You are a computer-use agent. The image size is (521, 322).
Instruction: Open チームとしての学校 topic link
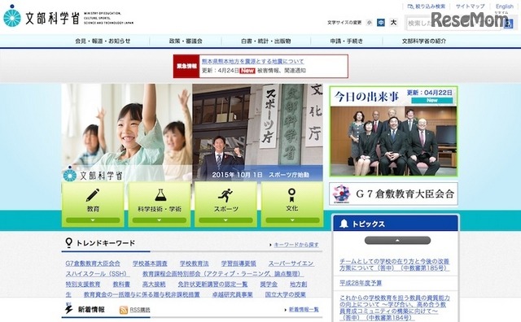pyautogui.click(x=394, y=264)
